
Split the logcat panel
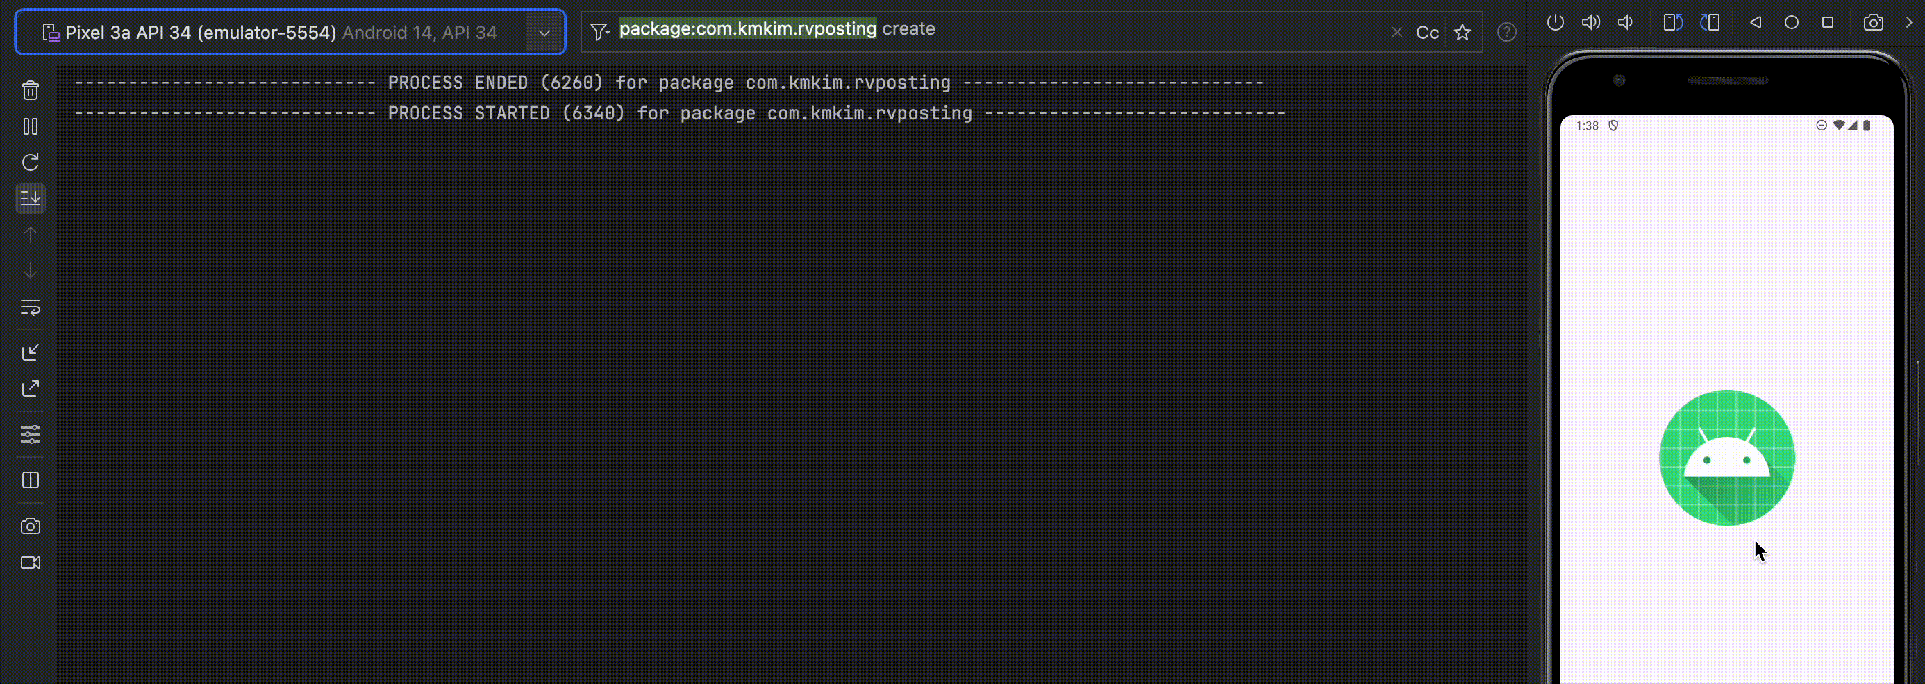[x=31, y=480]
